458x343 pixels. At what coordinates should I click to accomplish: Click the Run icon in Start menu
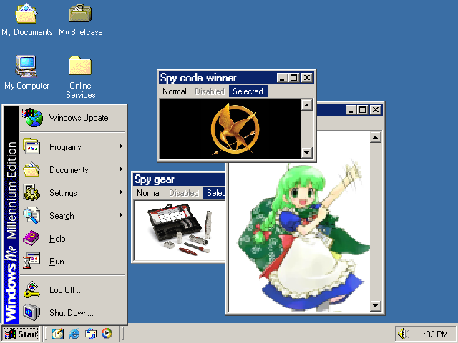coord(31,261)
